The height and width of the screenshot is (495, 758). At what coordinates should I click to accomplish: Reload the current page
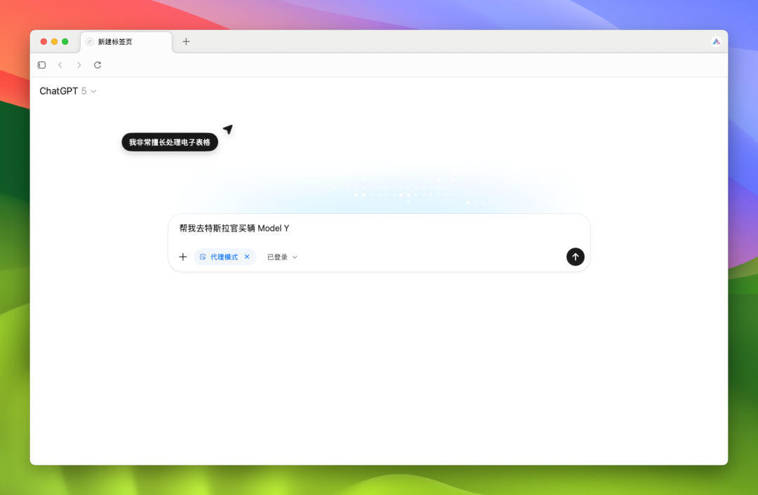98,65
